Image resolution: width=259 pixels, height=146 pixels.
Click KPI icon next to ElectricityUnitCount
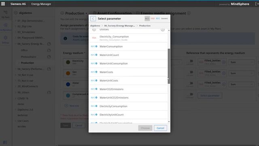coord(94,114)
